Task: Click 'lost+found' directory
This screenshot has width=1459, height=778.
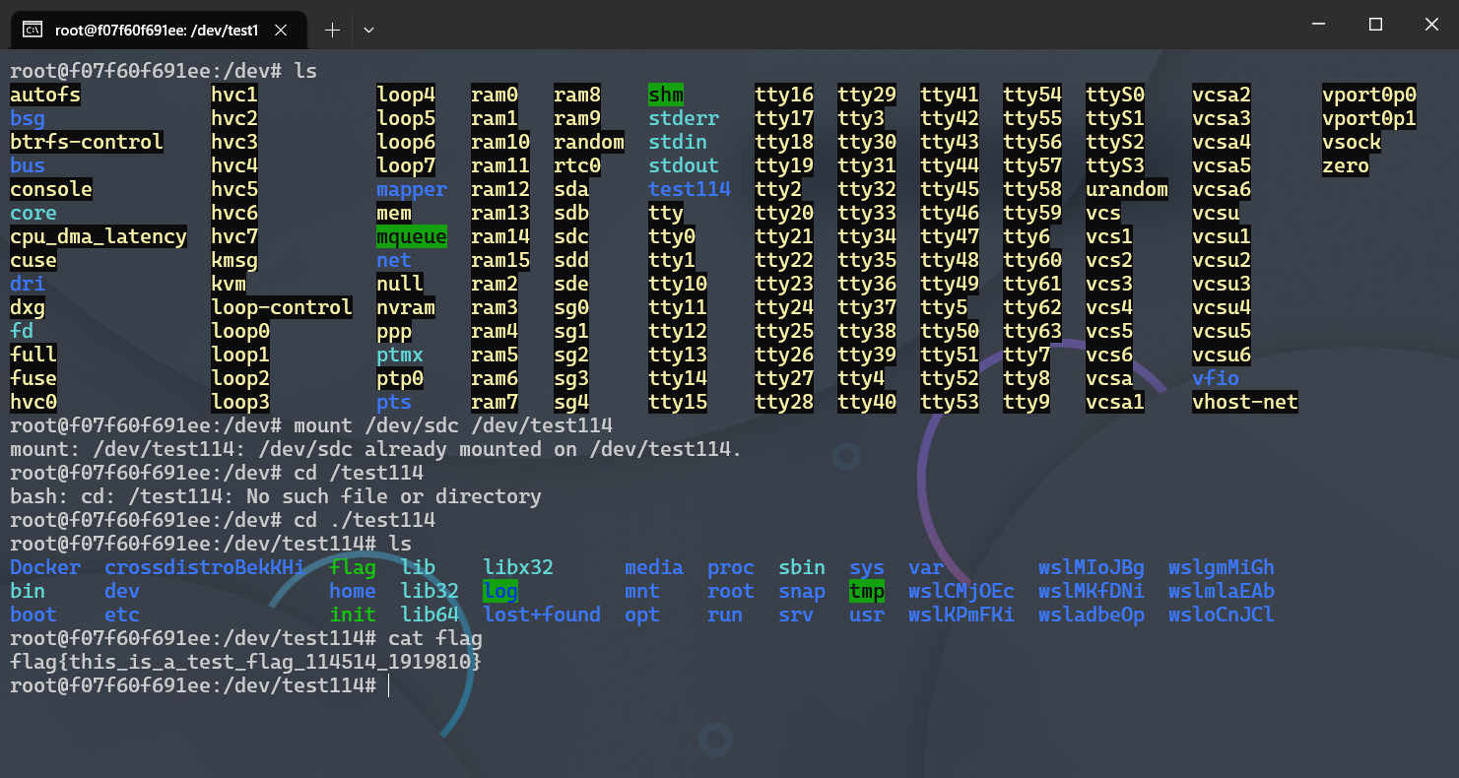Action: (x=542, y=615)
